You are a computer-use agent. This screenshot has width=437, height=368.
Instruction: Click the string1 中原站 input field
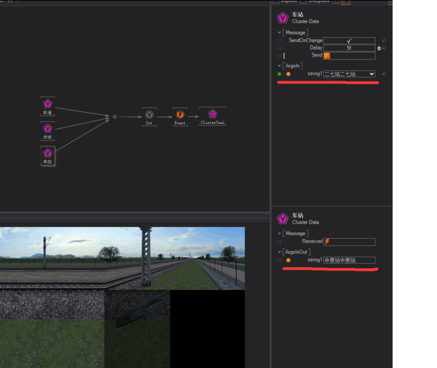349,260
